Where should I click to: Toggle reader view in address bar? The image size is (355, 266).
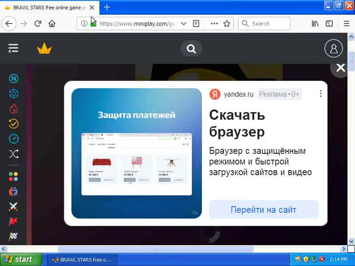pos(196,23)
